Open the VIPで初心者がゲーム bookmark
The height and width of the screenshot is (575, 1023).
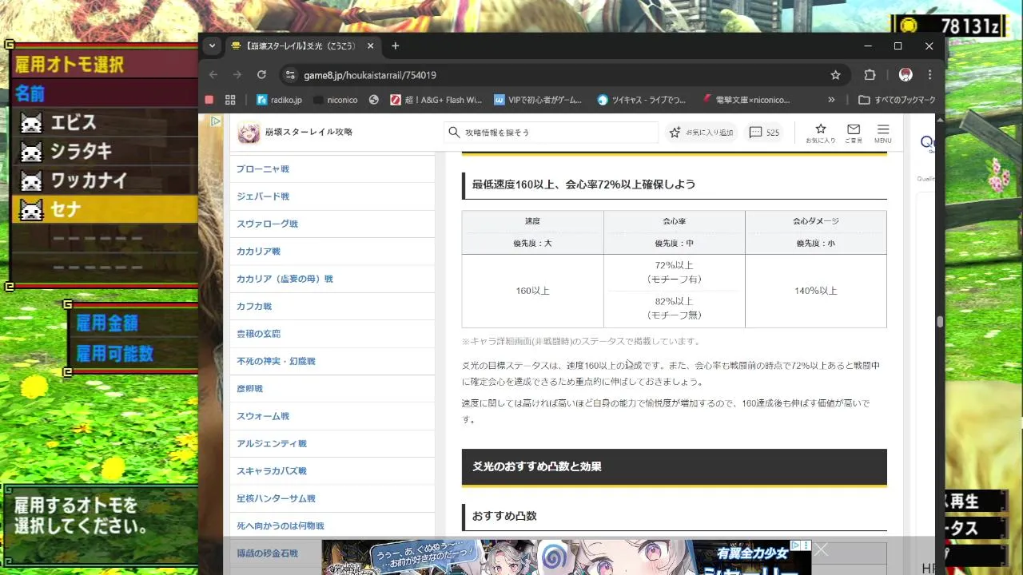[x=538, y=100]
